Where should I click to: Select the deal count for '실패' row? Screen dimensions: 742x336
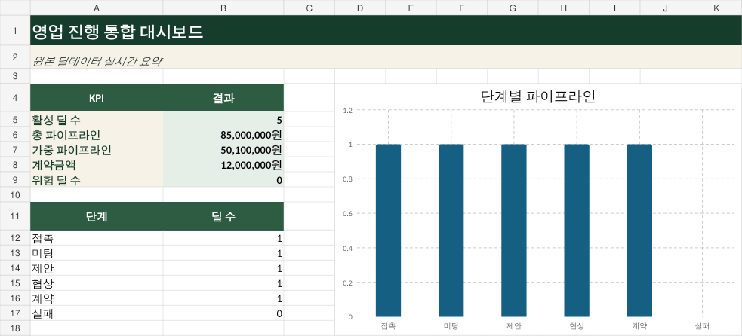(223, 313)
